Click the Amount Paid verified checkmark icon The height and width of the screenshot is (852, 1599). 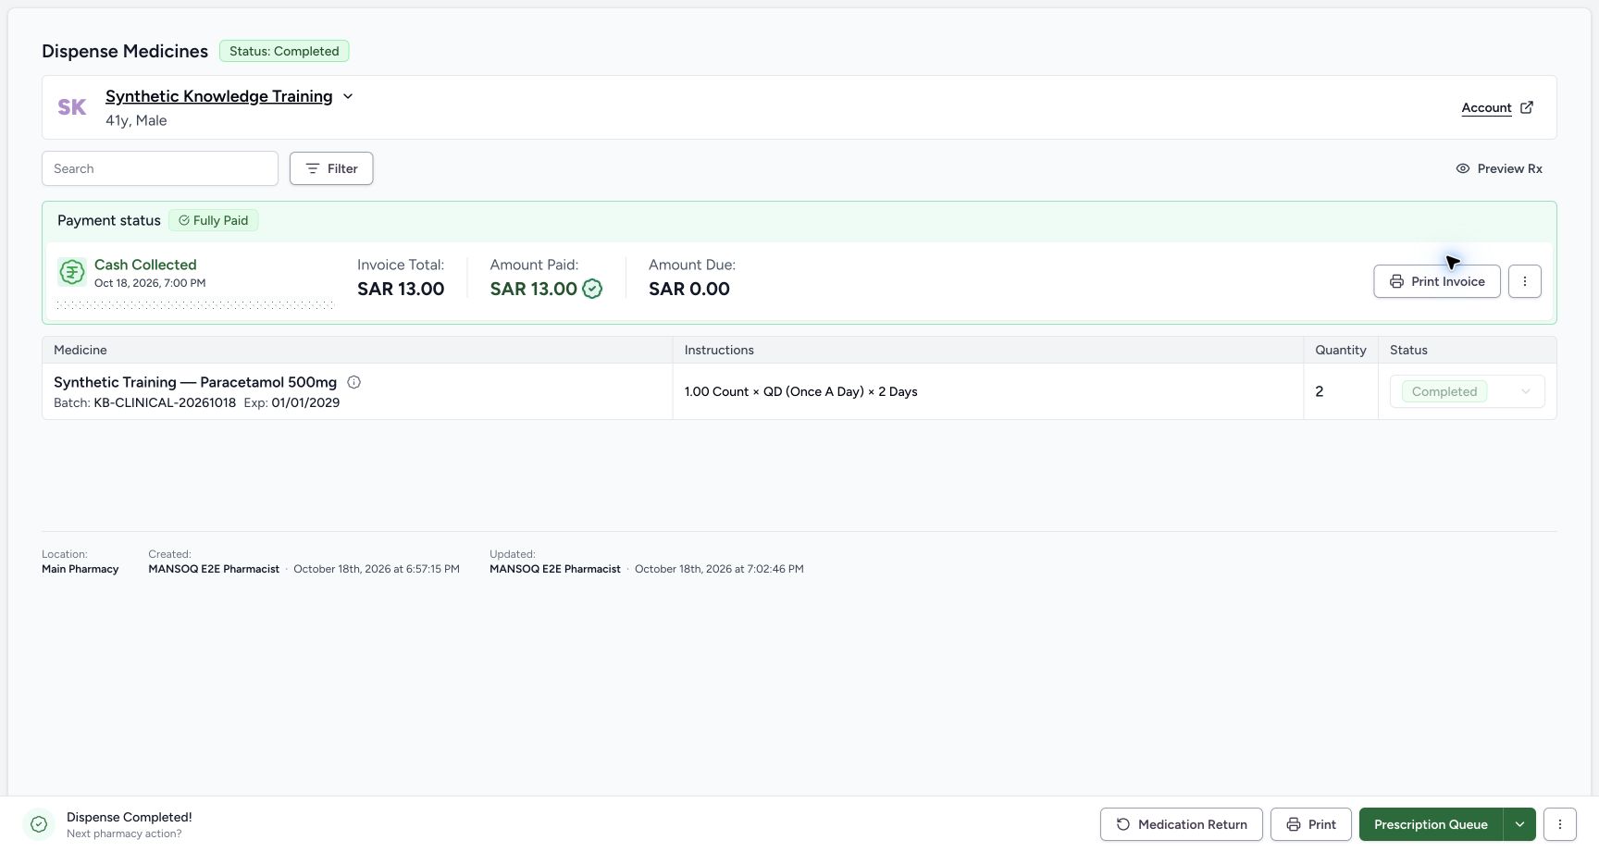[592, 289]
